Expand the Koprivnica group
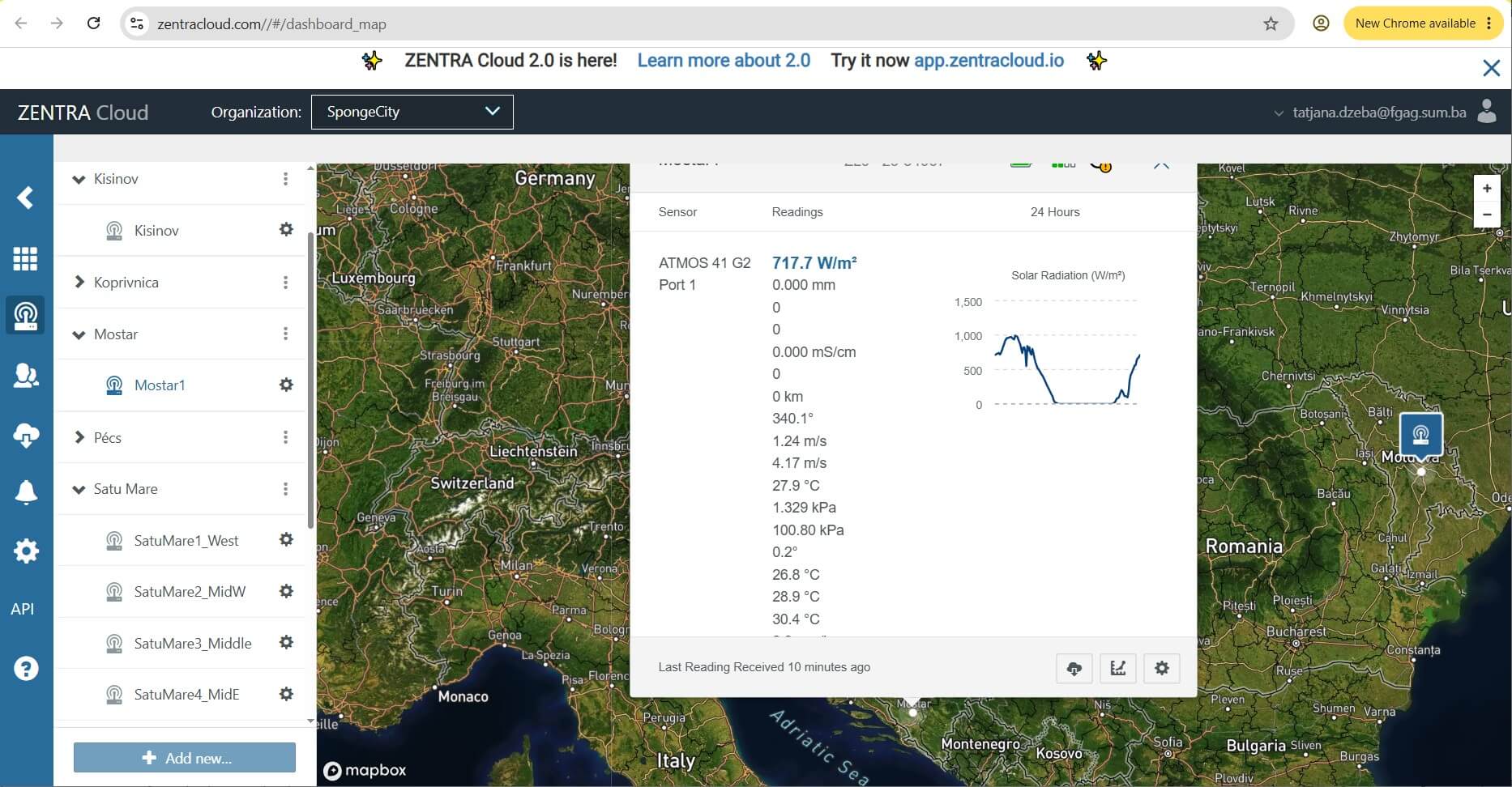This screenshot has height=787, width=1512. 79,283
